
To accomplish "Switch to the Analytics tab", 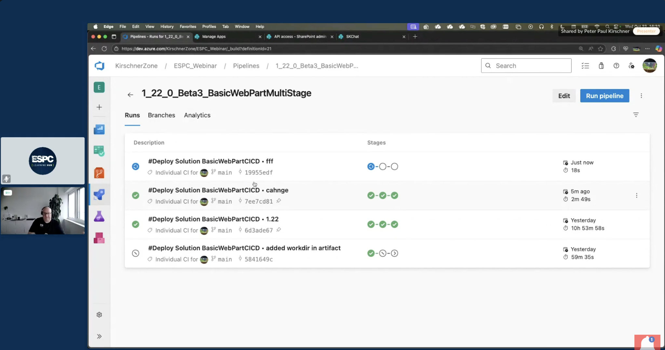I will pyautogui.click(x=197, y=115).
